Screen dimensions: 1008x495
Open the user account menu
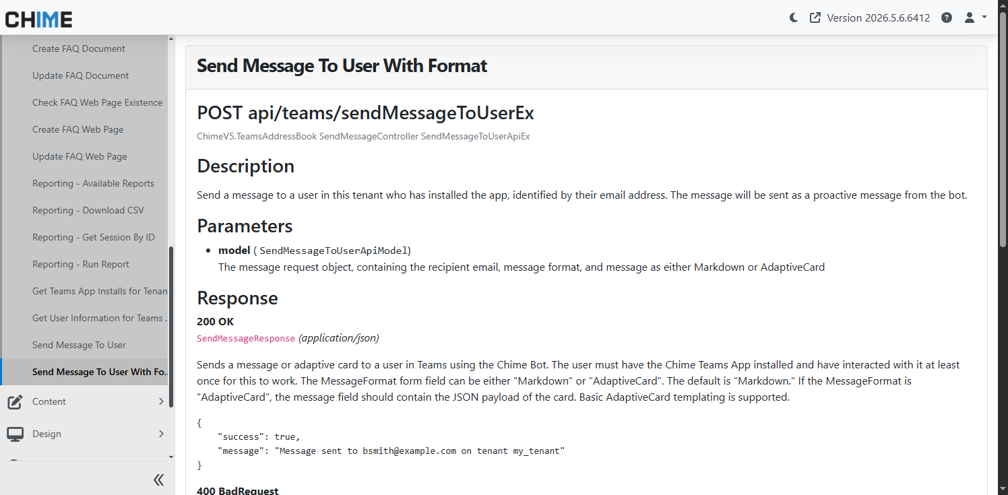[975, 18]
